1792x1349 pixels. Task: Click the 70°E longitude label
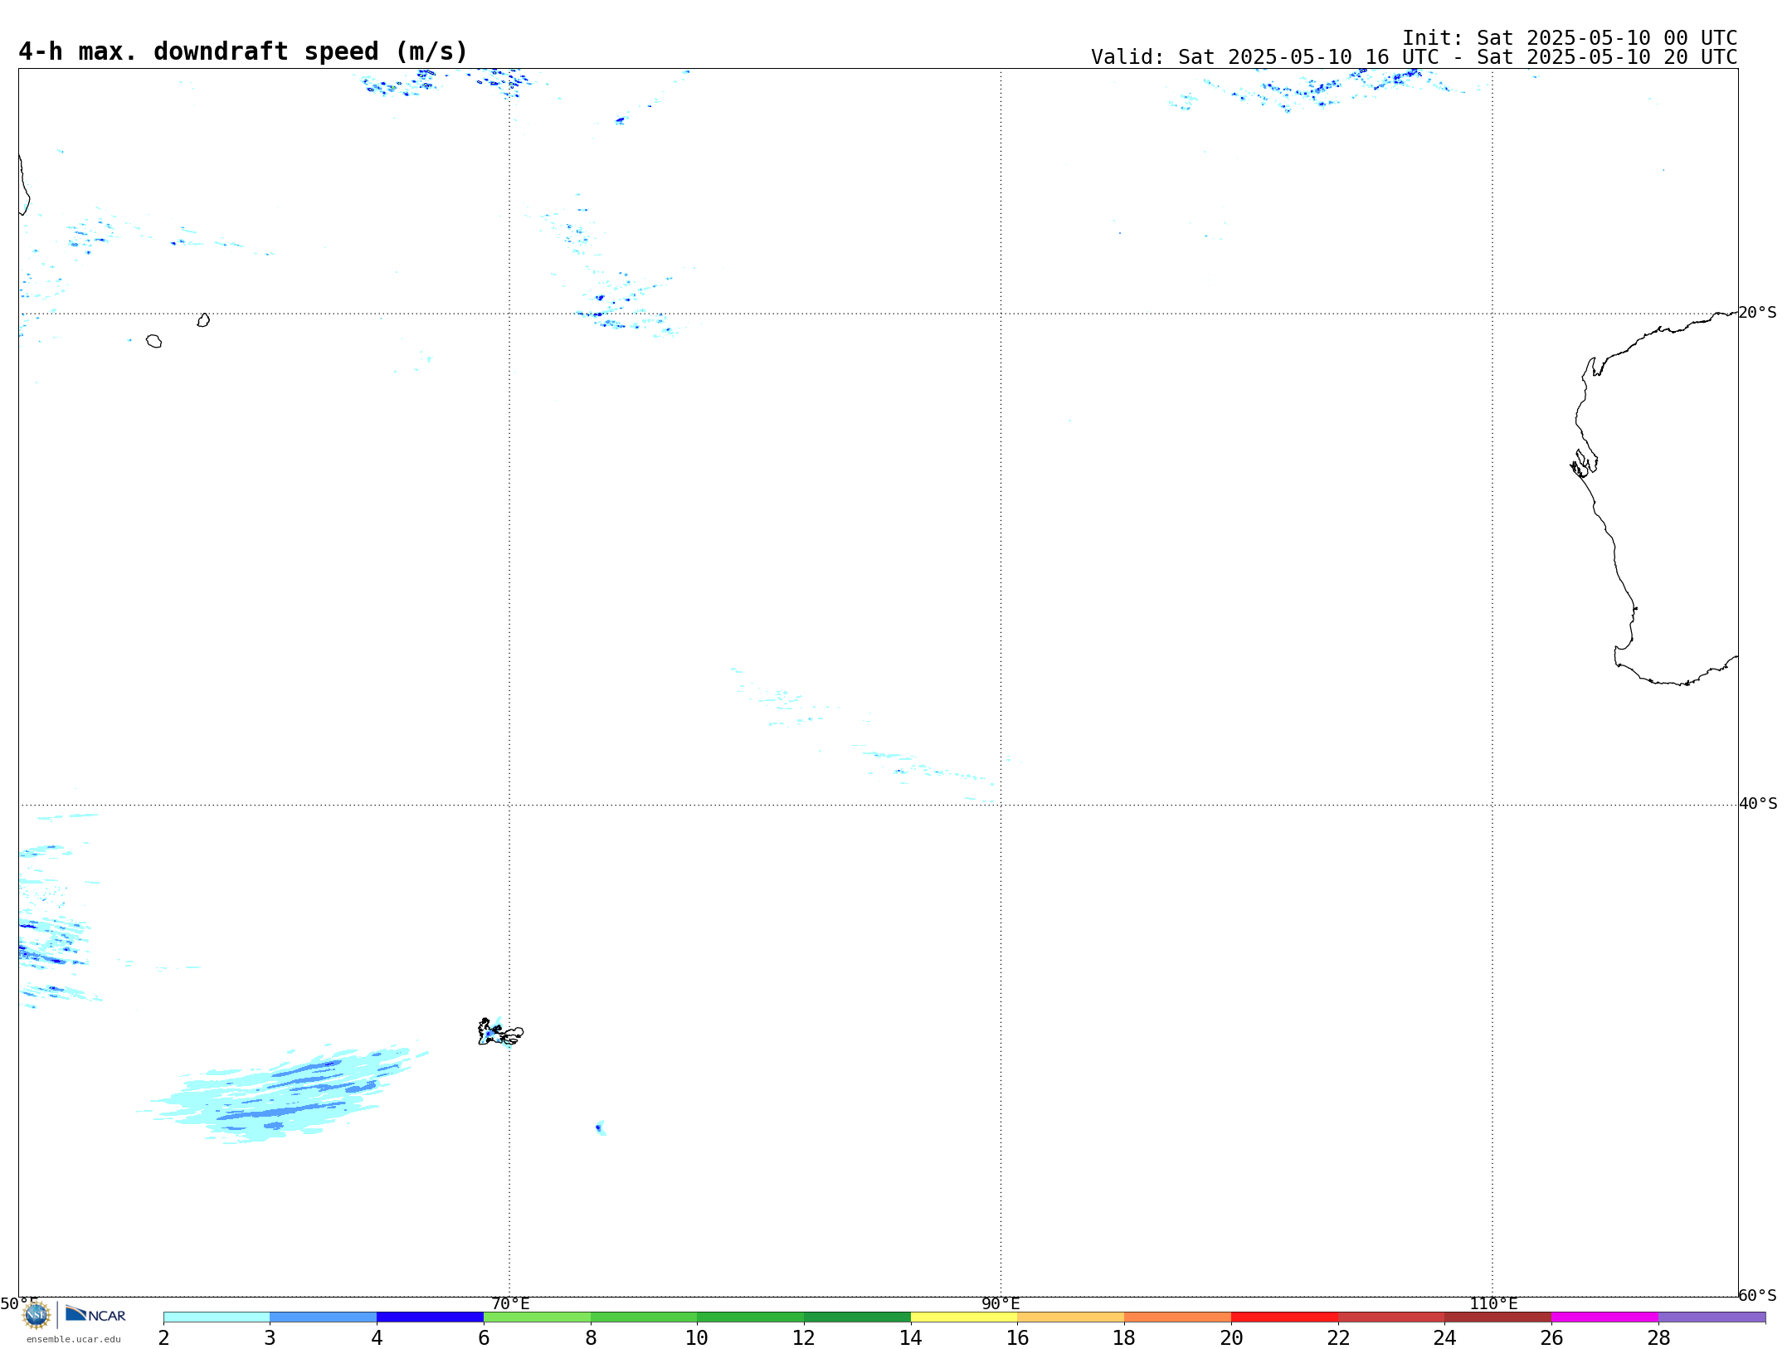click(x=510, y=1303)
